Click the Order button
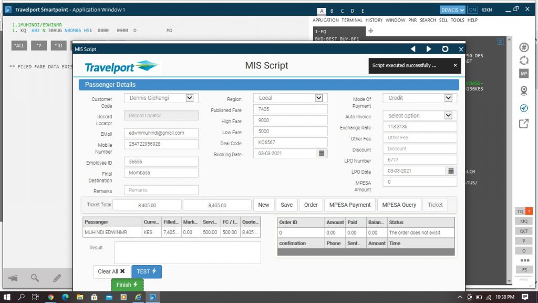 point(311,205)
